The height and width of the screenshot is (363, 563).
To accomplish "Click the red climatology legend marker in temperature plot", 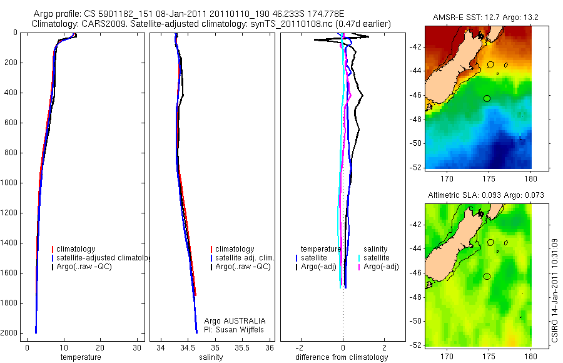I will 53,249.
